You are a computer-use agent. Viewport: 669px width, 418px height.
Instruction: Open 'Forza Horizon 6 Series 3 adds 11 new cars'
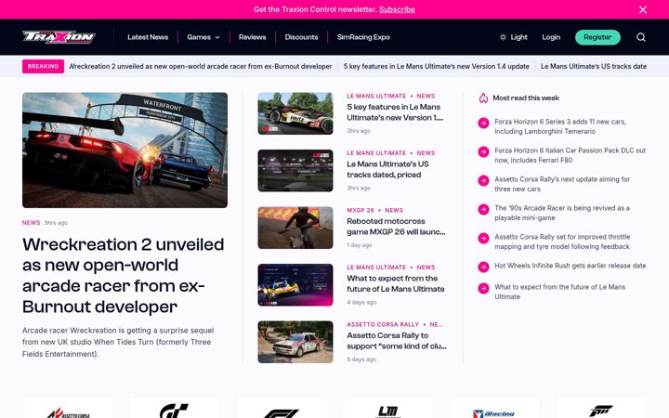[560, 126]
